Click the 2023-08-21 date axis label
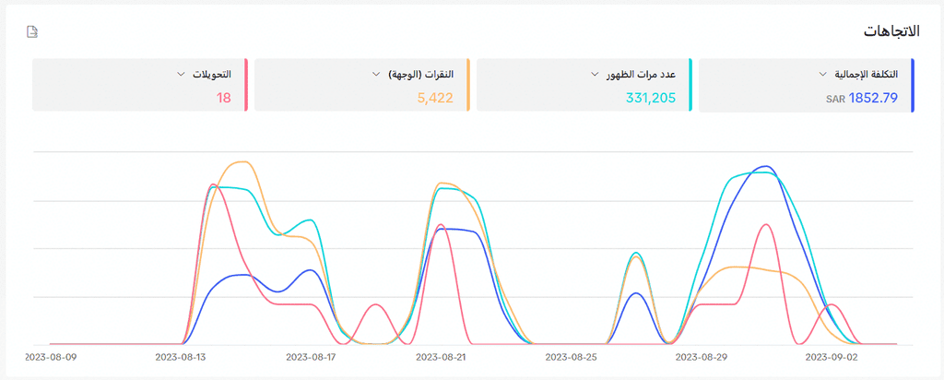 tap(442, 357)
